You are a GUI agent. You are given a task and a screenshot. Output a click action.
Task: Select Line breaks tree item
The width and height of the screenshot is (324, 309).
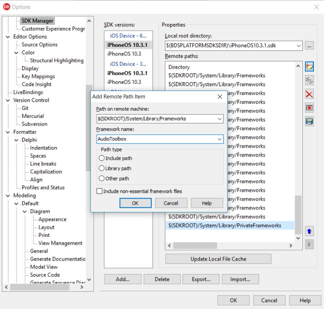coord(43,164)
